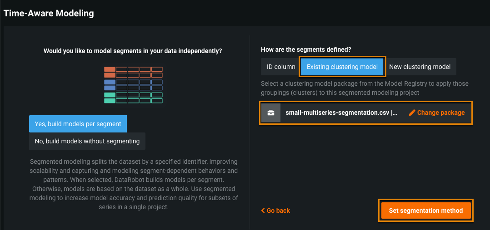
Task: Click the left chevron next to Go back
Action: (x=263, y=210)
